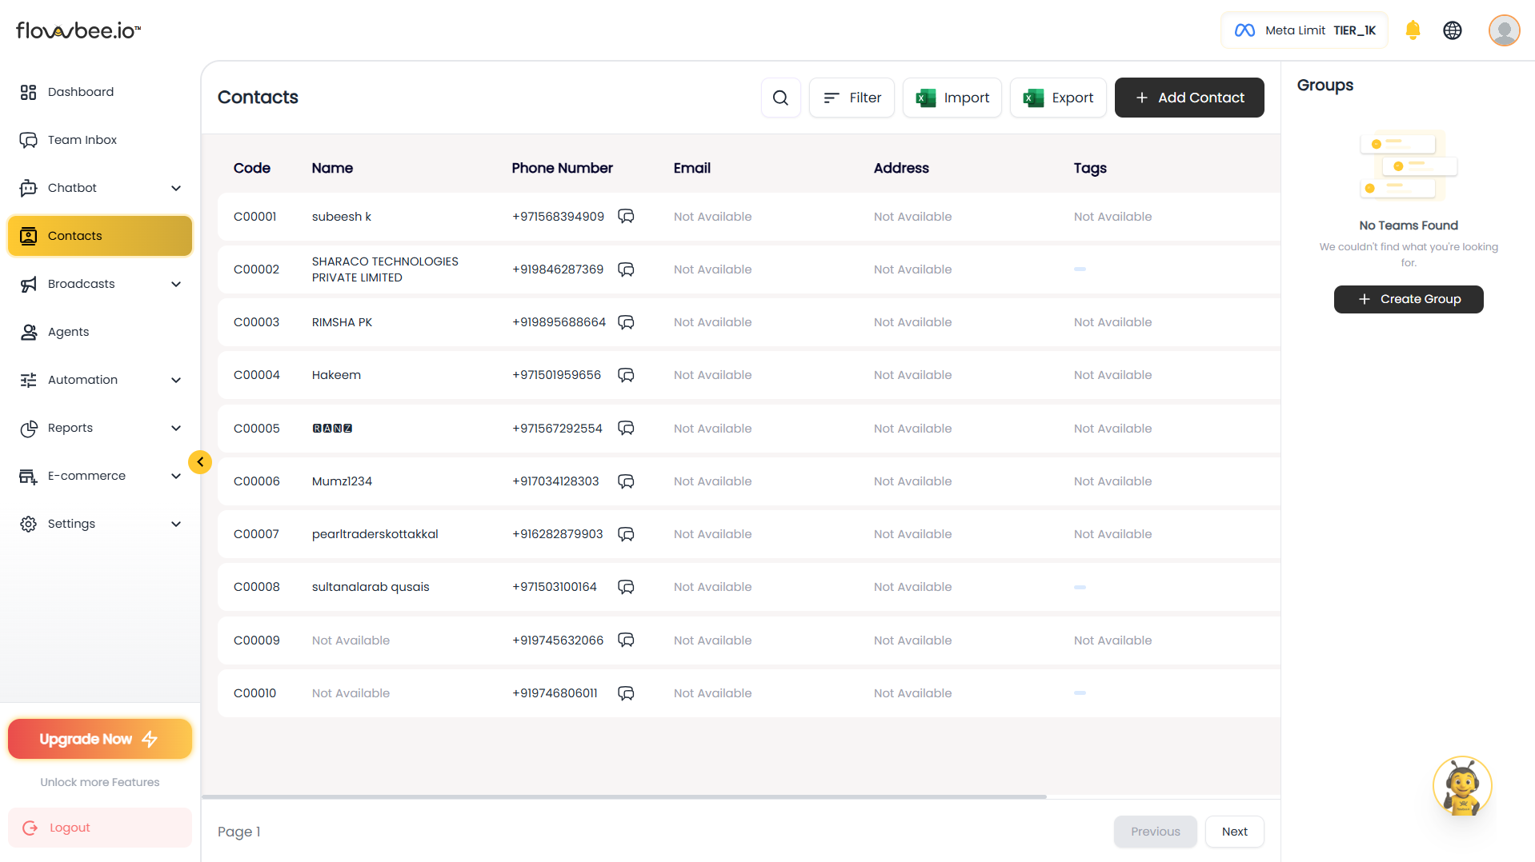The width and height of the screenshot is (1535, 862).
Task: Import contacts from Excel
Action: coord(952,98)
